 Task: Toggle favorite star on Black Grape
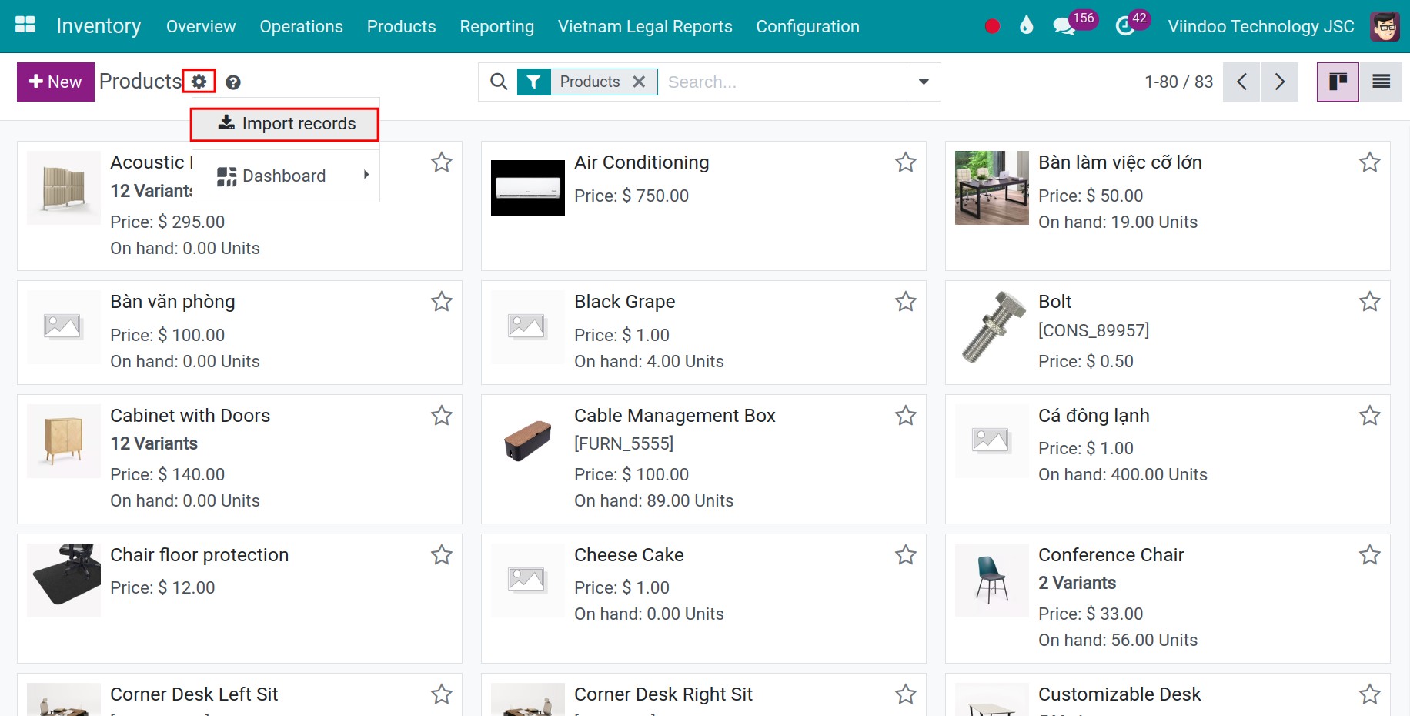(x=906, y=302)
